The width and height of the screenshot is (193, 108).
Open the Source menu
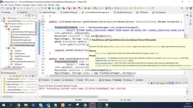click(11, 5)
